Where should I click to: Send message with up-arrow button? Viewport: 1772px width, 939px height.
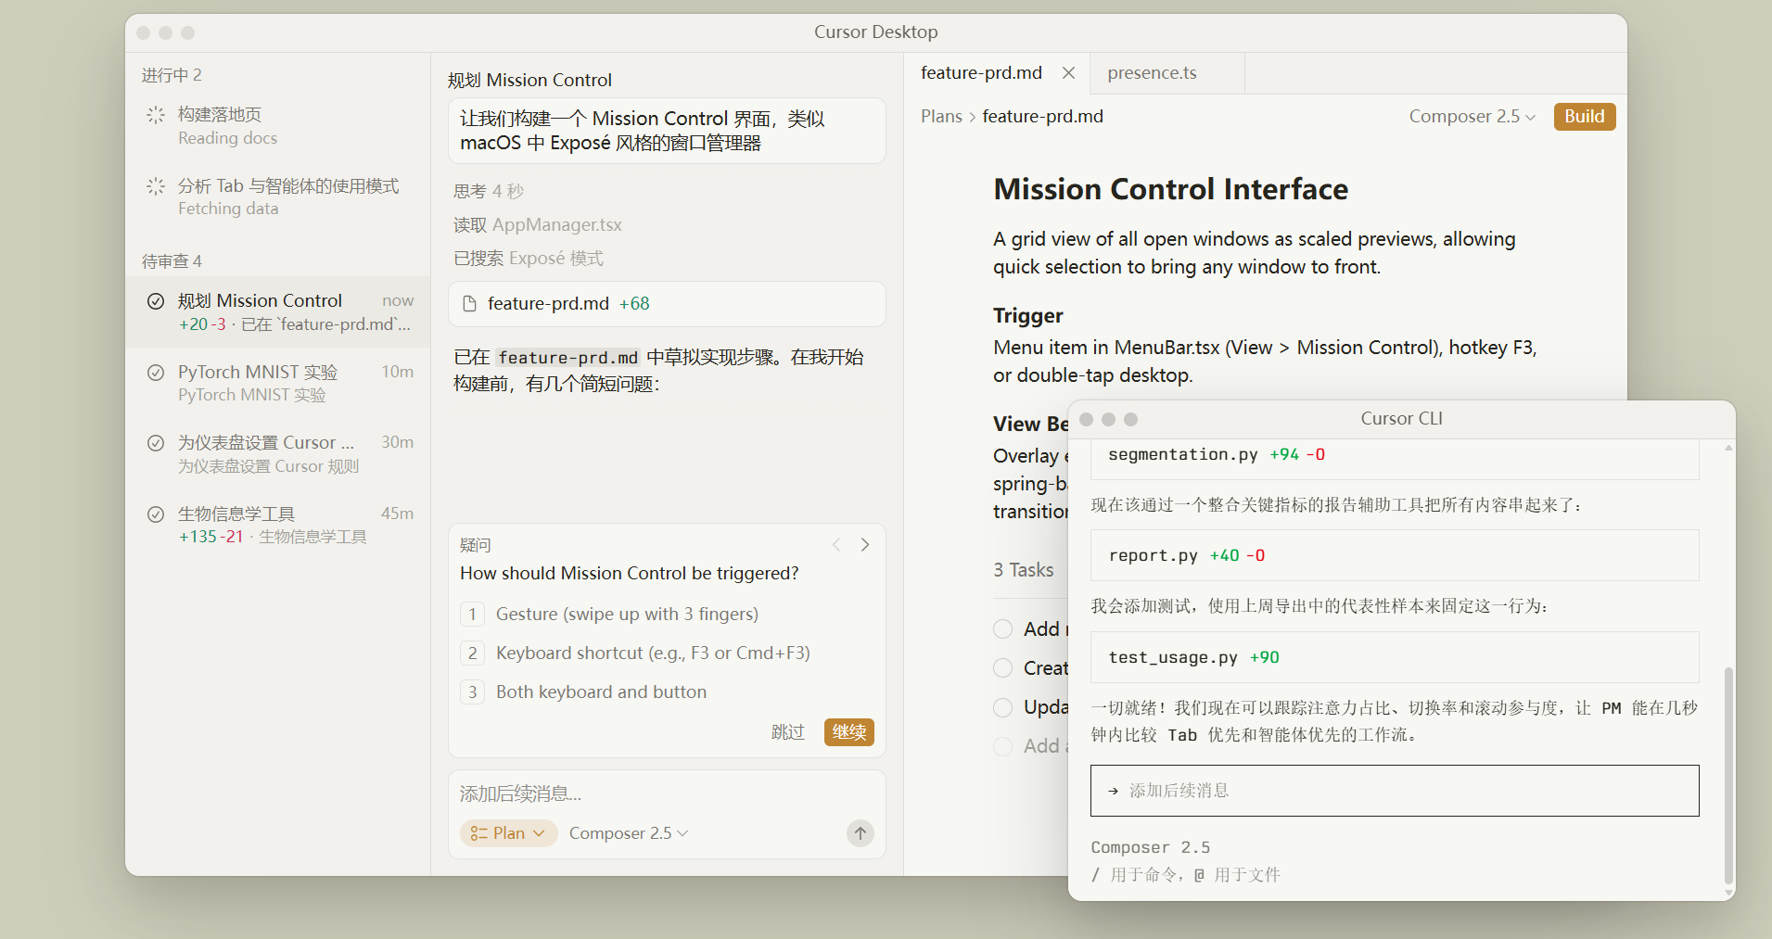click(x=861, y=833)
